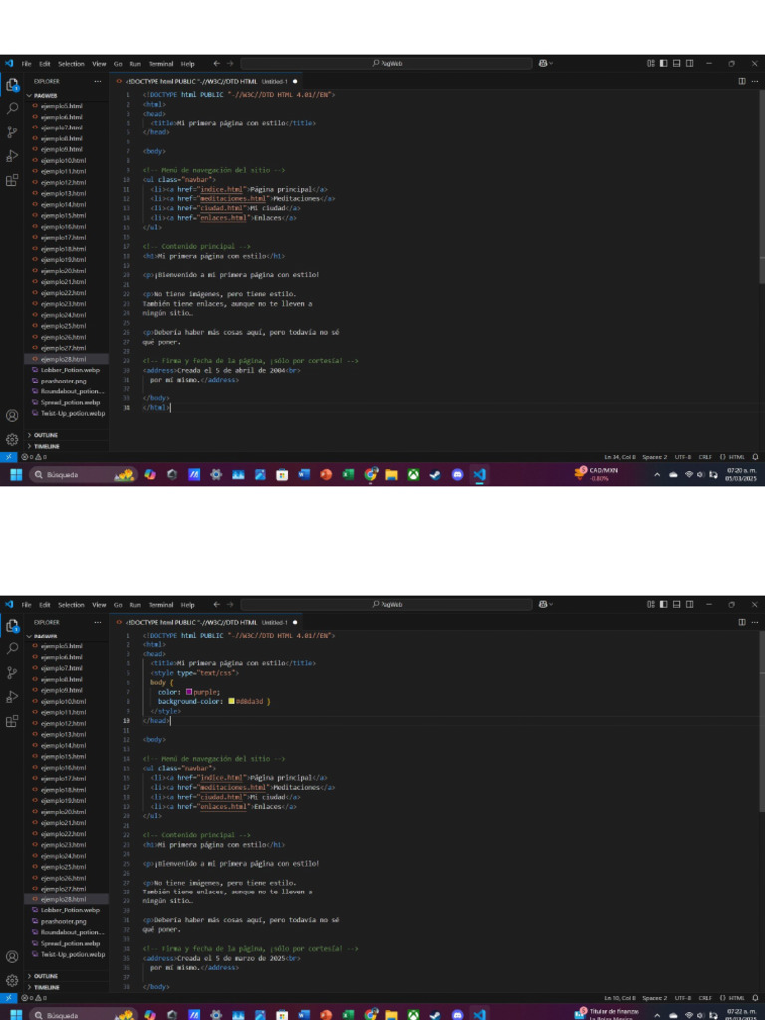Open Copilot chat icon in the upper window title bar
The image size is (765, 1020).
(x=544, y=63)
